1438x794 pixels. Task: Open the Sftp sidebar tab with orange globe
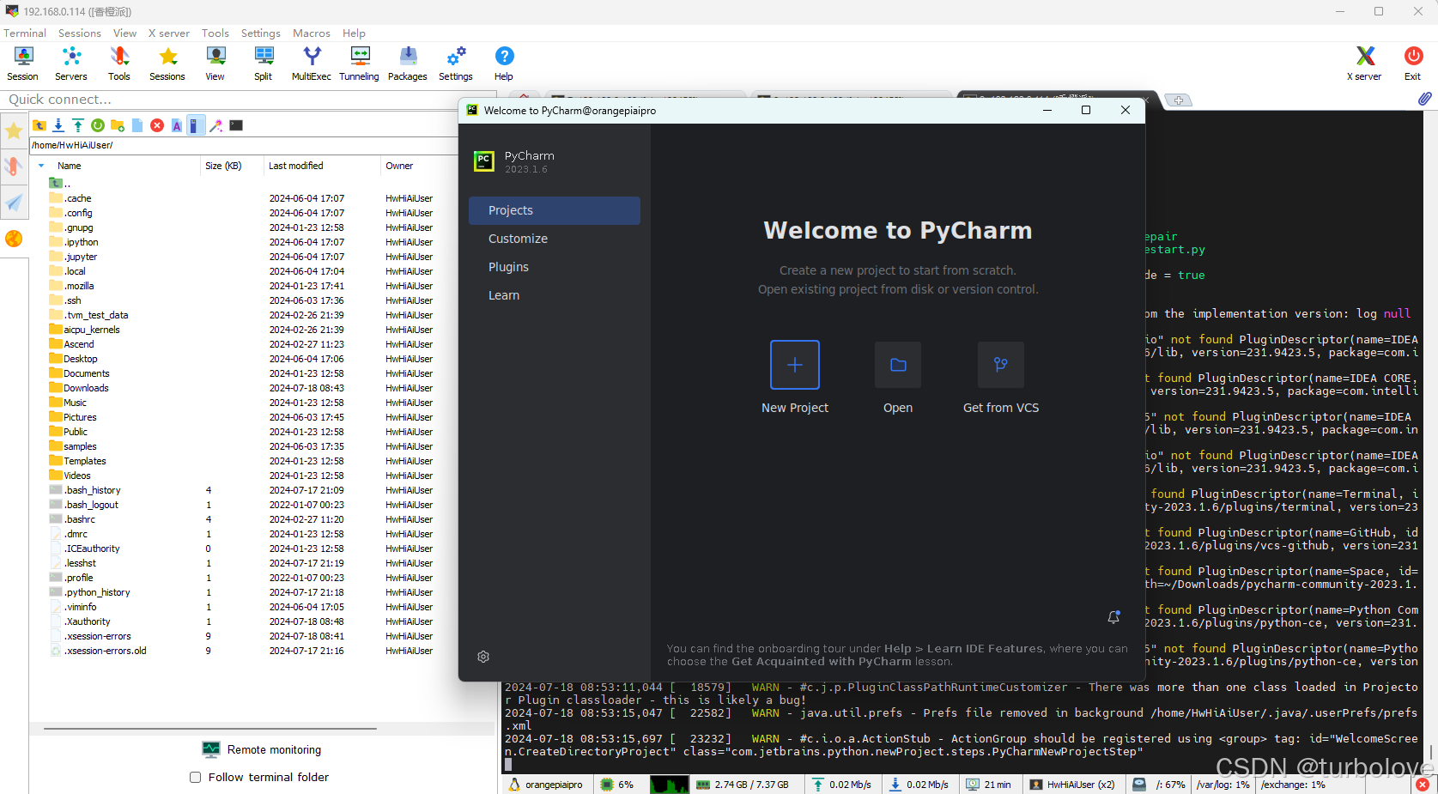click(x=14, y=239)
